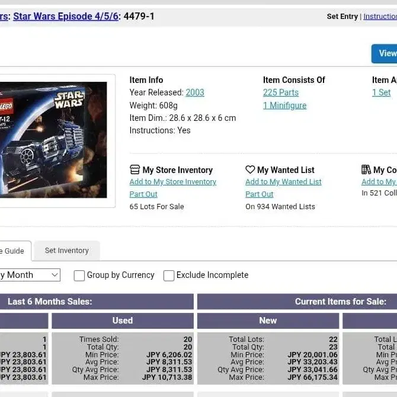Click the 1 Set link
The image size is (397, 397).
pos(381,92)
